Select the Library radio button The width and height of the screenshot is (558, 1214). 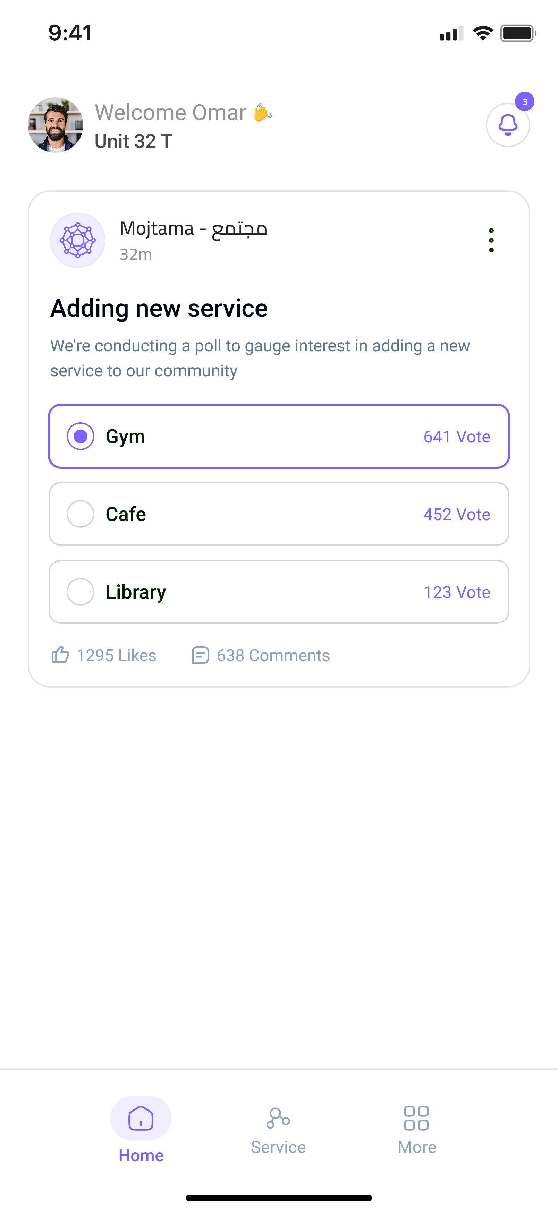pyautogui.click(x=81, y=592)
